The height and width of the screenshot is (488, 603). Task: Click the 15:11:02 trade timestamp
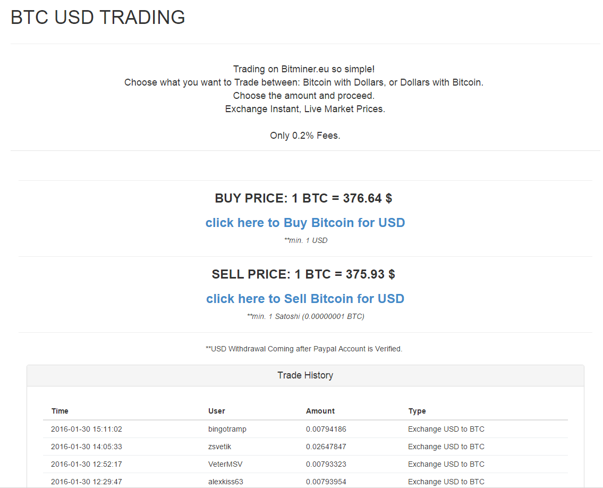point(87,429)
